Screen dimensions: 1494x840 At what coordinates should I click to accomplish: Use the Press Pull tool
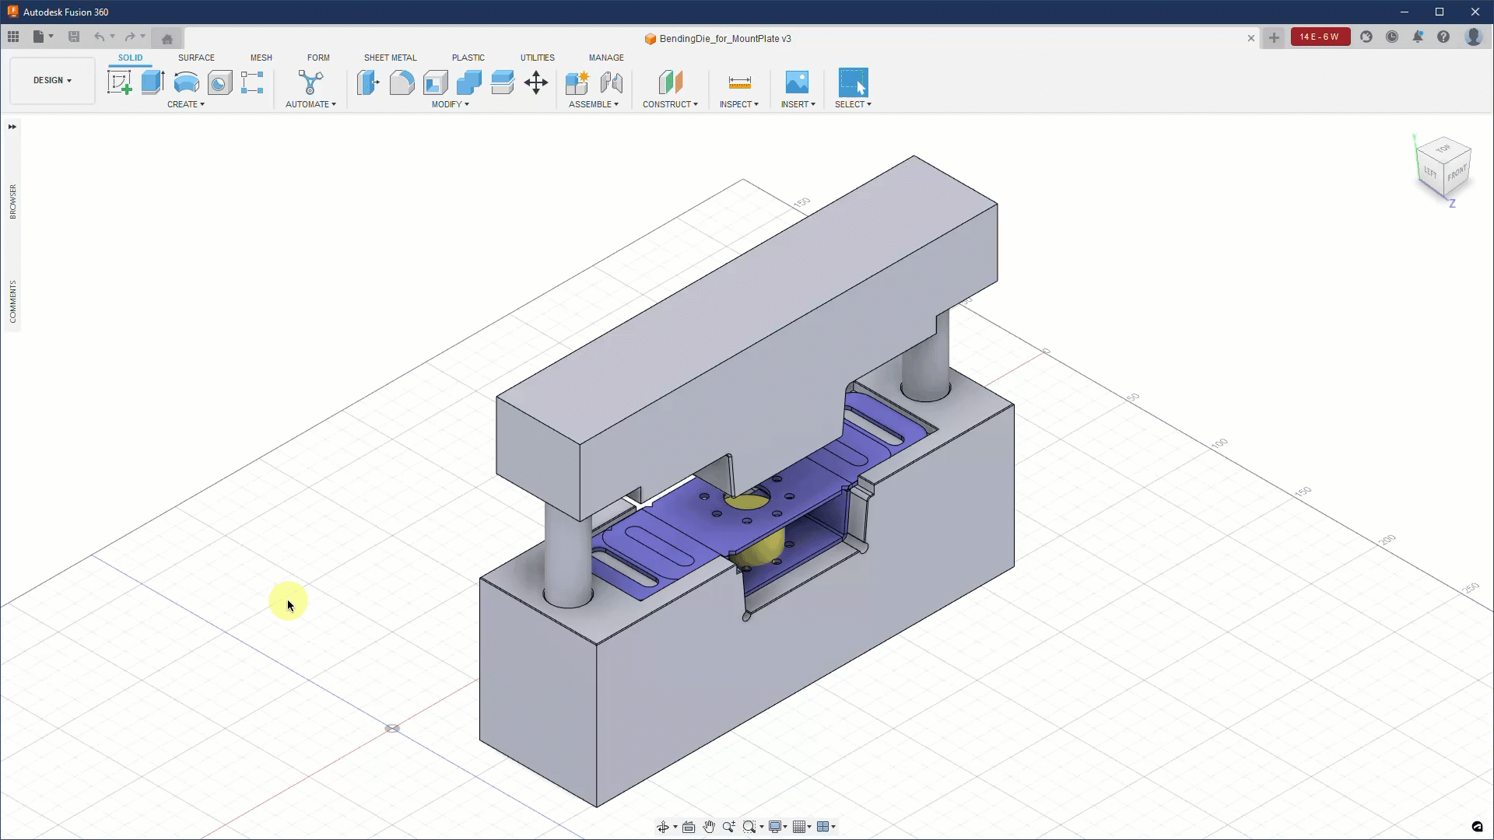tap(367, 82)
